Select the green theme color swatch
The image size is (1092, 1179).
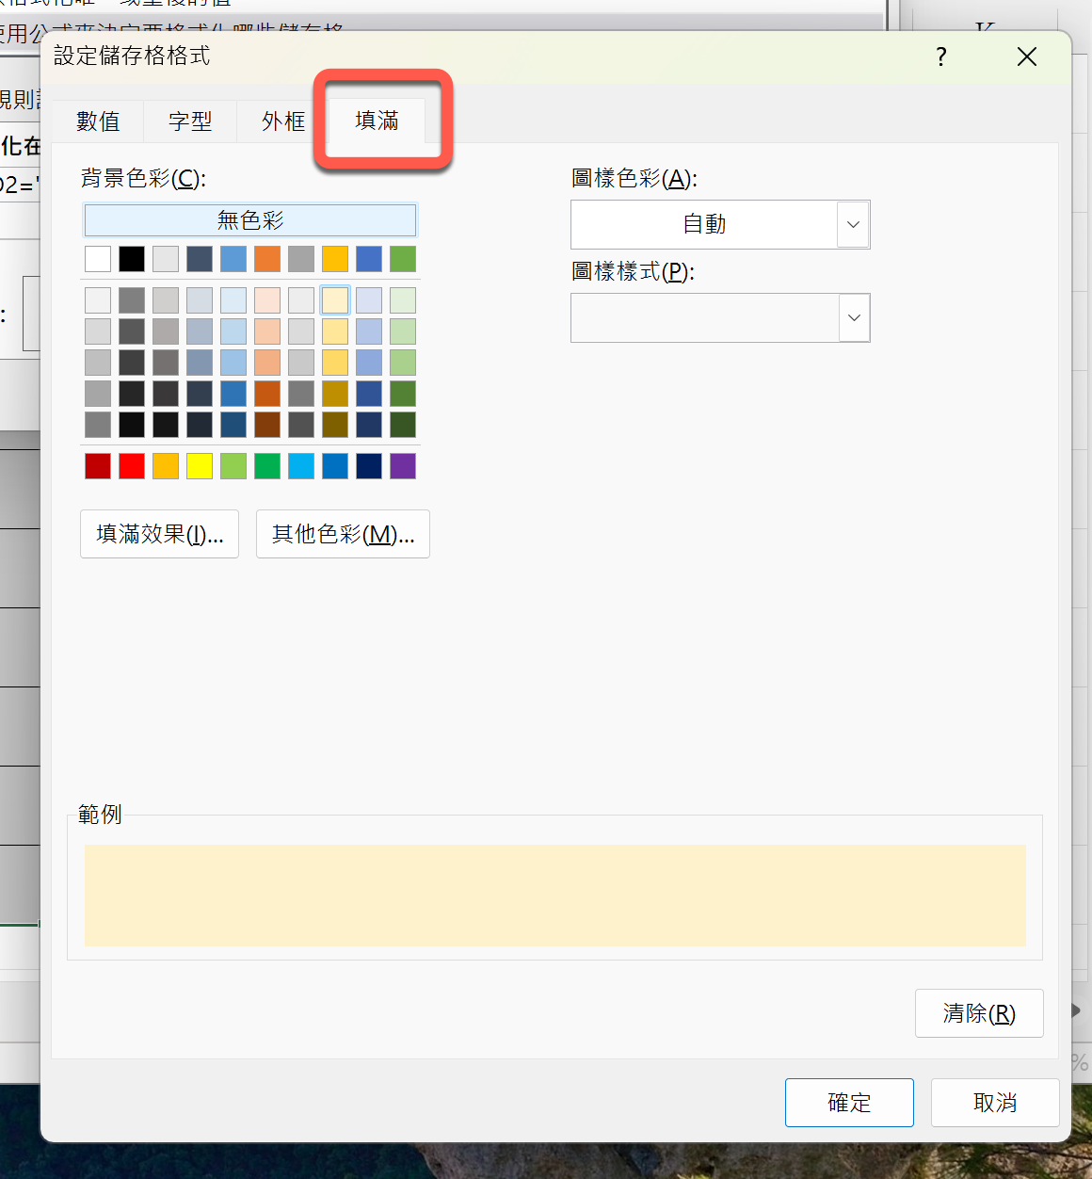(x=403, y=259)
